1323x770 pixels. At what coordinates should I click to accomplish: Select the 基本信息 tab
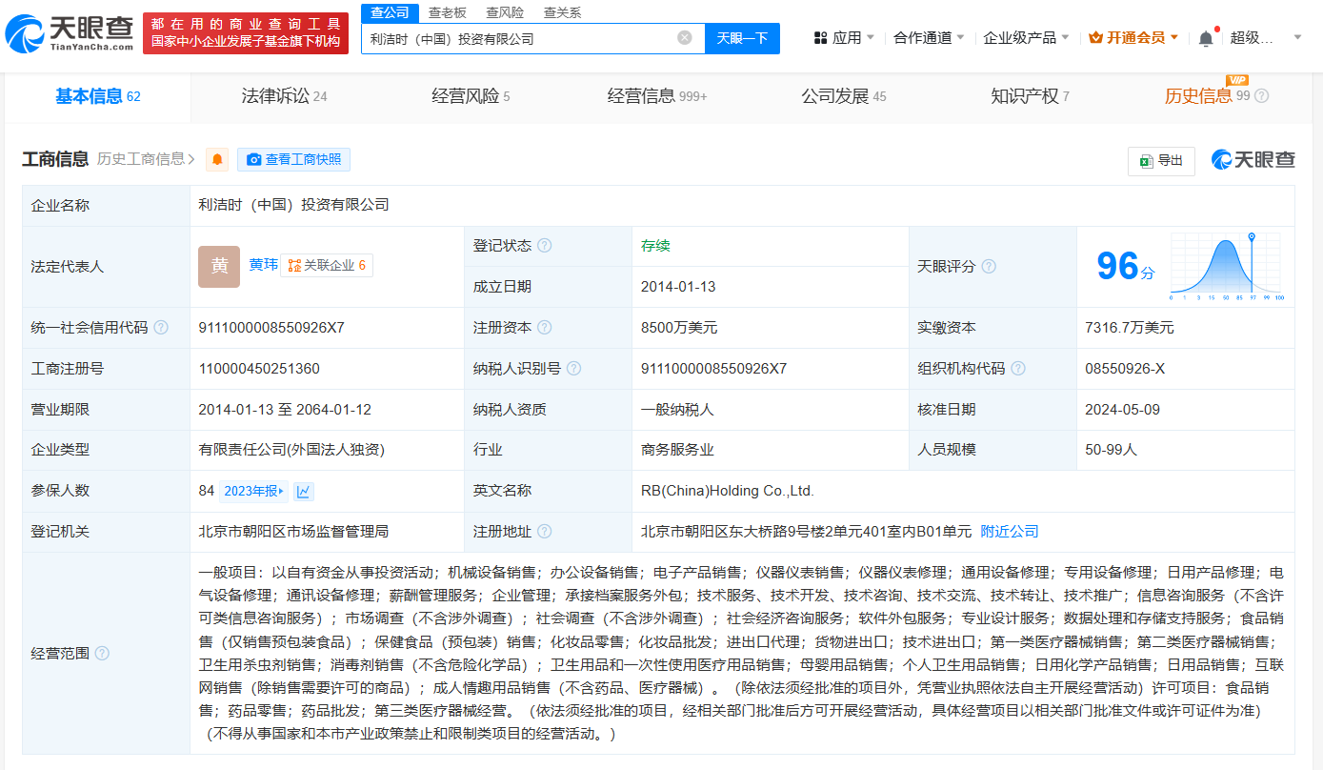pos(98,96)
